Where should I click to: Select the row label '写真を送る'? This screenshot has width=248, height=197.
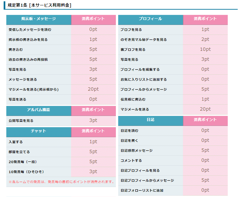click(x=17, y=99)
